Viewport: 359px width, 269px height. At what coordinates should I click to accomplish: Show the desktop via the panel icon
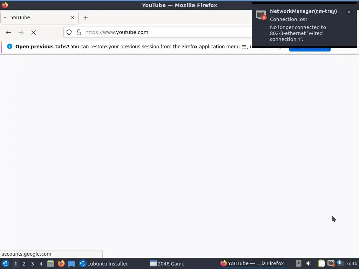pyautogui.click(x=72, y=264)
